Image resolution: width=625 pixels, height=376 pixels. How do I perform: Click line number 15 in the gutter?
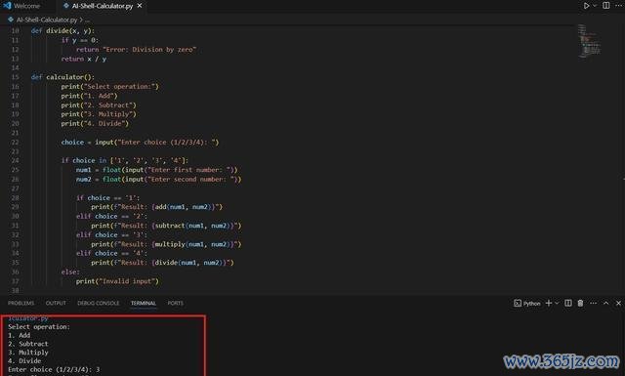pyautogui.click(x=15, y=77)
